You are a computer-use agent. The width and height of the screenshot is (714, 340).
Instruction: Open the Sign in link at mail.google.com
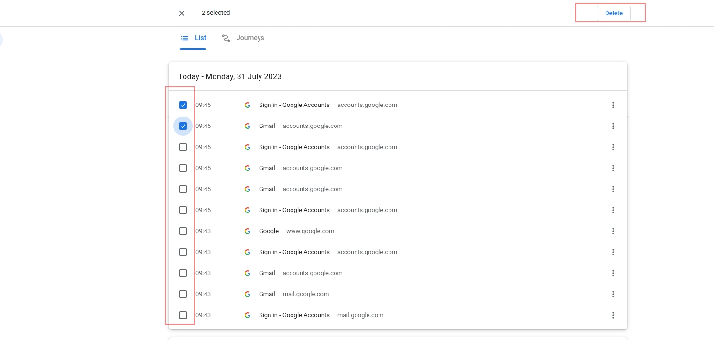click(294, 315)
